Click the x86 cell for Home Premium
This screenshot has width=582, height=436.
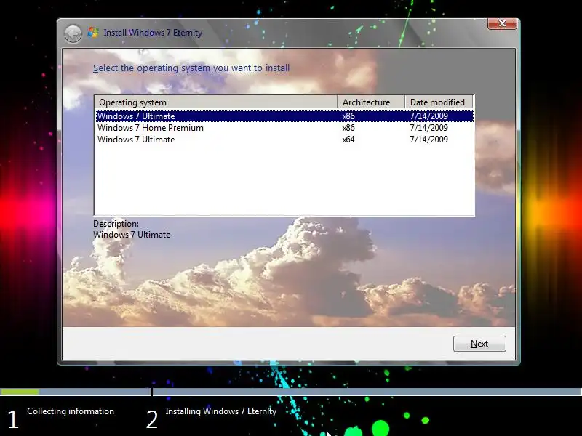click(348, 128)
